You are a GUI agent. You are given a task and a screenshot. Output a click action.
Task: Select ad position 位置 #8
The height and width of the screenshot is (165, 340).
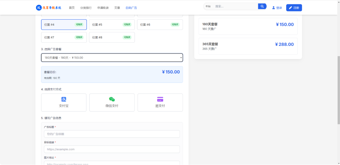pyautogui.click(x=112, y=37)
